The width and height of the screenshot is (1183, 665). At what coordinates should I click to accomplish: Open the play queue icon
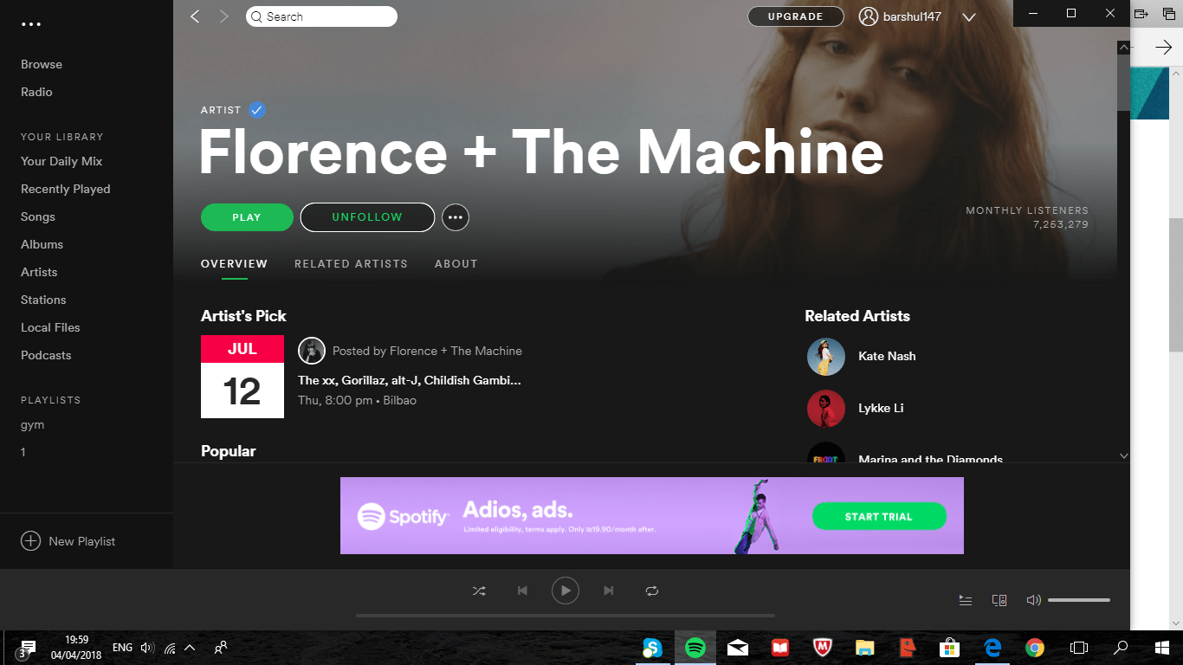click(x=966, y=600)
